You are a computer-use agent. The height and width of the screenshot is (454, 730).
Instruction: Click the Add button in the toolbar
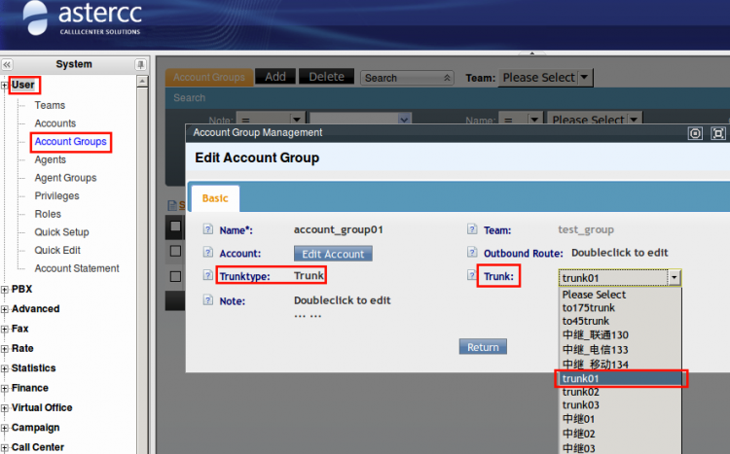click(x=275, y=77)
